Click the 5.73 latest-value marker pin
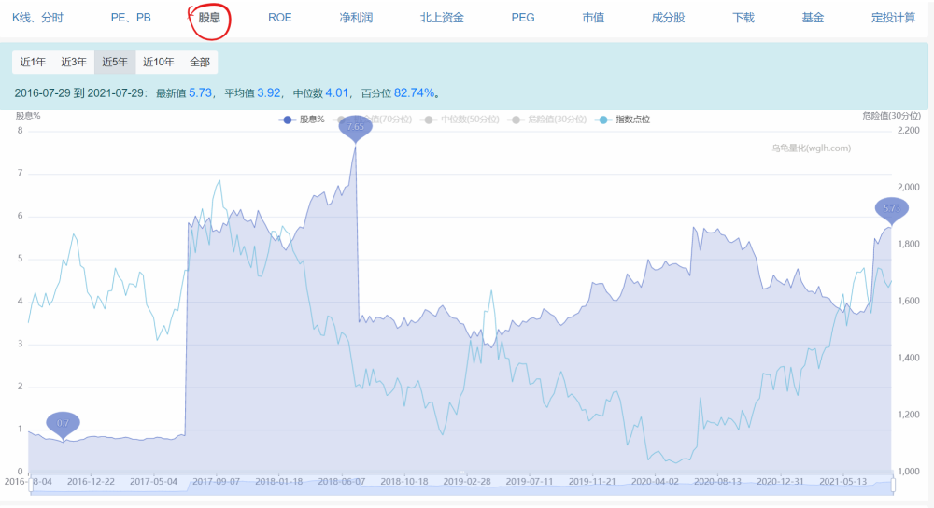 [892, 208]
